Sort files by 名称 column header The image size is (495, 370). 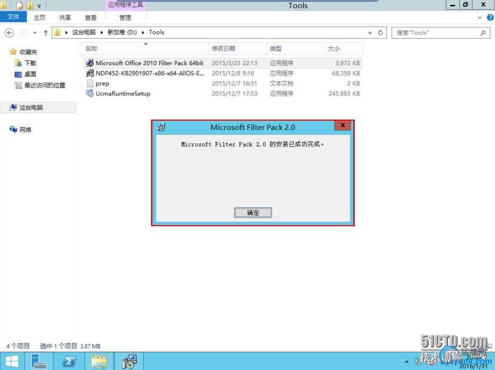coord(143,48)
